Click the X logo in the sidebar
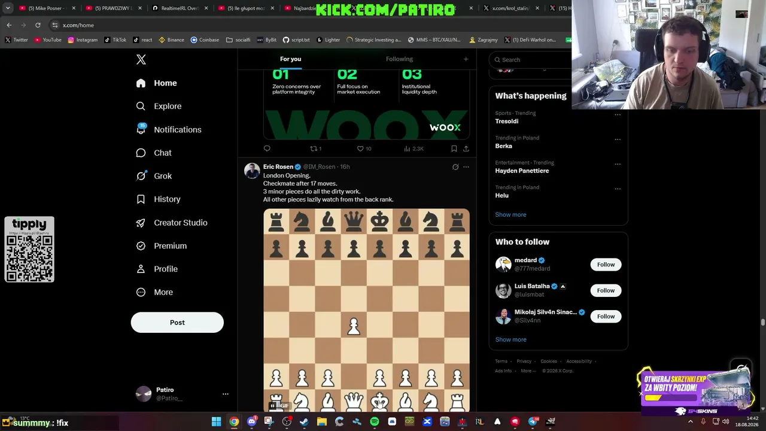 click(141, 59)
